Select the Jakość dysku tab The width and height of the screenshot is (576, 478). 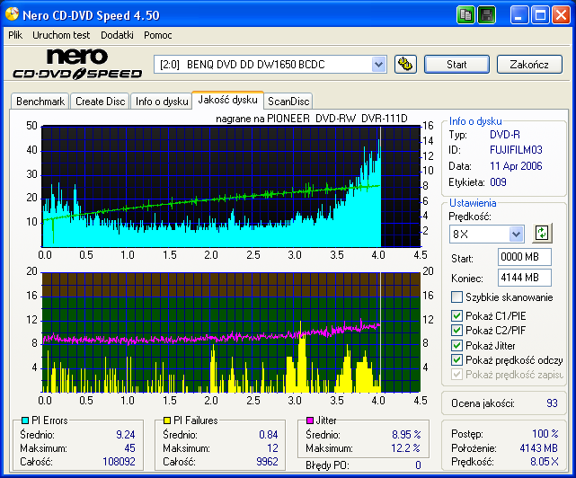click(227, 100)
